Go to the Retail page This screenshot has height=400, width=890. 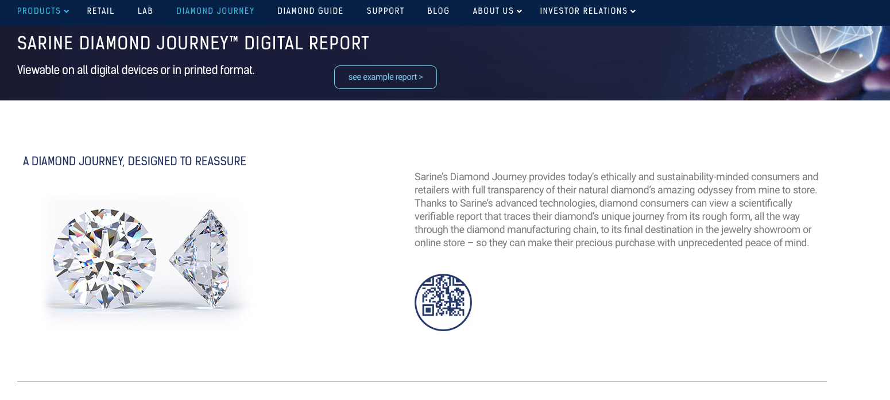(101, 11)
